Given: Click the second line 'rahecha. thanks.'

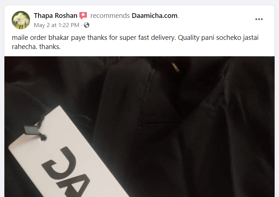Looking at the screenshot, I should (x=36, y=47).
